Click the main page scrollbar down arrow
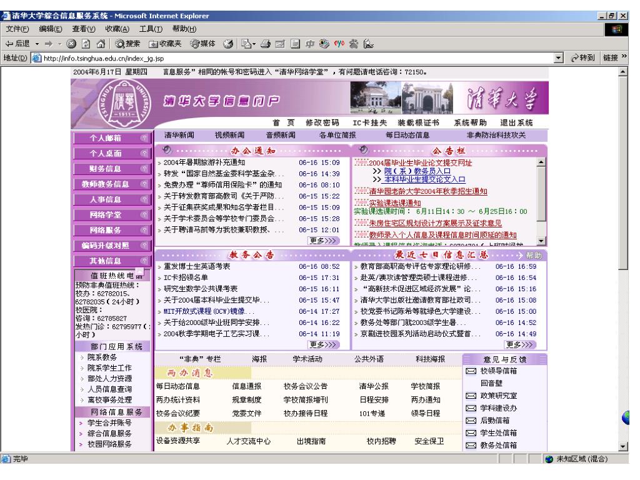This screenshot has height=480, width=640. (623, 446)
